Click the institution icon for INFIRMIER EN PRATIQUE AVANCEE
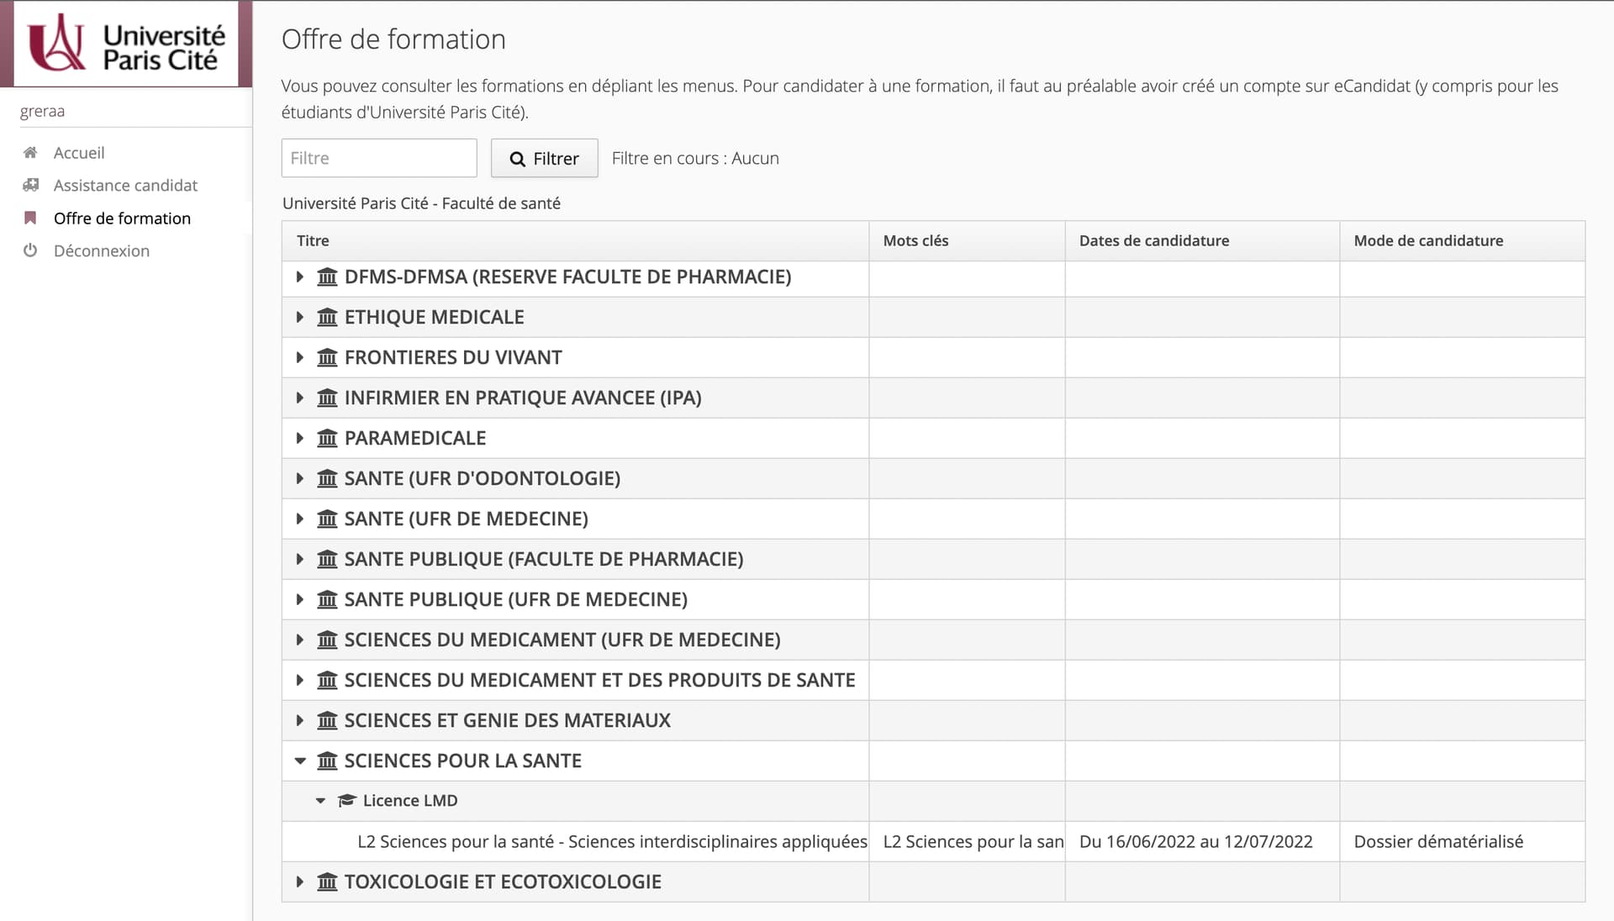Screen dimensions: 1614x921 click(327, 397)
